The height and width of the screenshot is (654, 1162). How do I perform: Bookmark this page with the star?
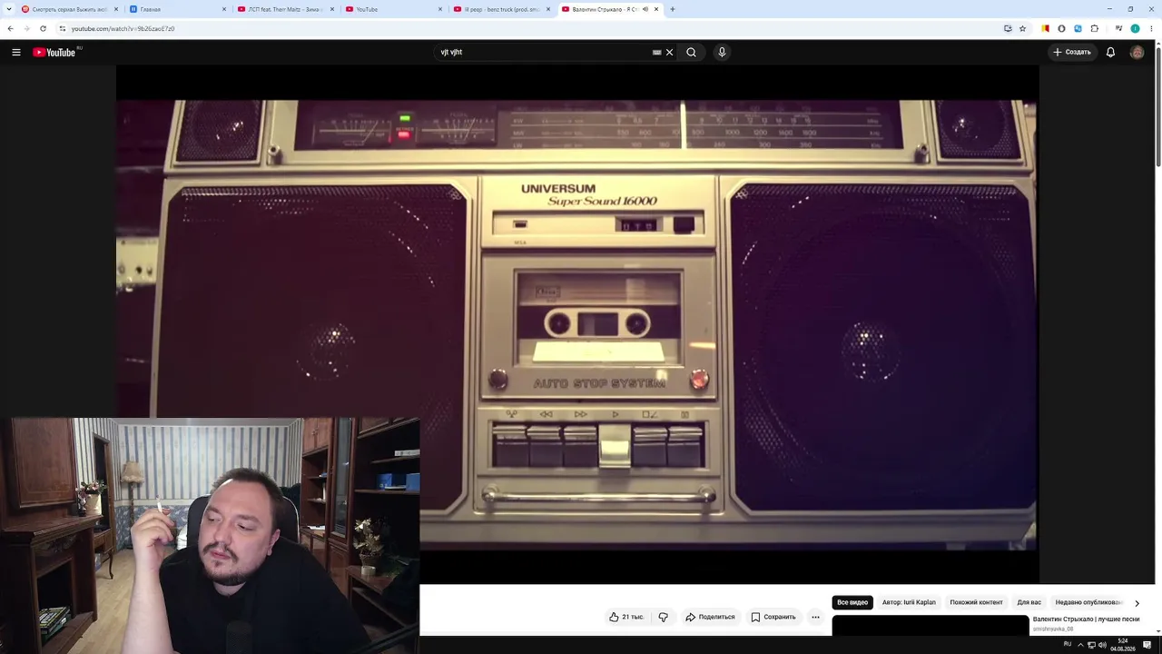pyautogui.click(x=1022, y=29)
